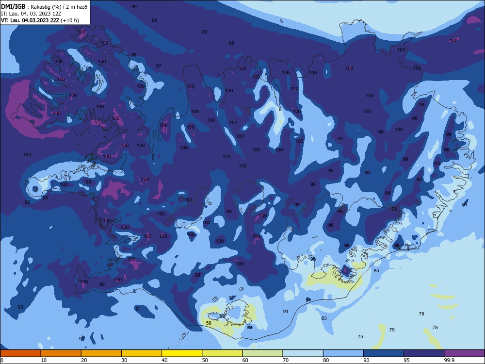
Task: Click the lightest blue 70–80 legend swatch
Action: pyautogui.click(x=303, y=353)
